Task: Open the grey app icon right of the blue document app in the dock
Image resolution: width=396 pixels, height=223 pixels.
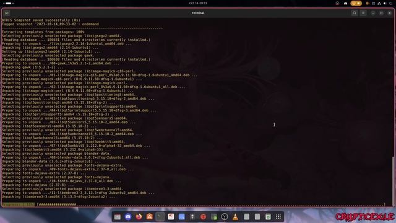Action: pyautogui.click(x=192, y=217)
